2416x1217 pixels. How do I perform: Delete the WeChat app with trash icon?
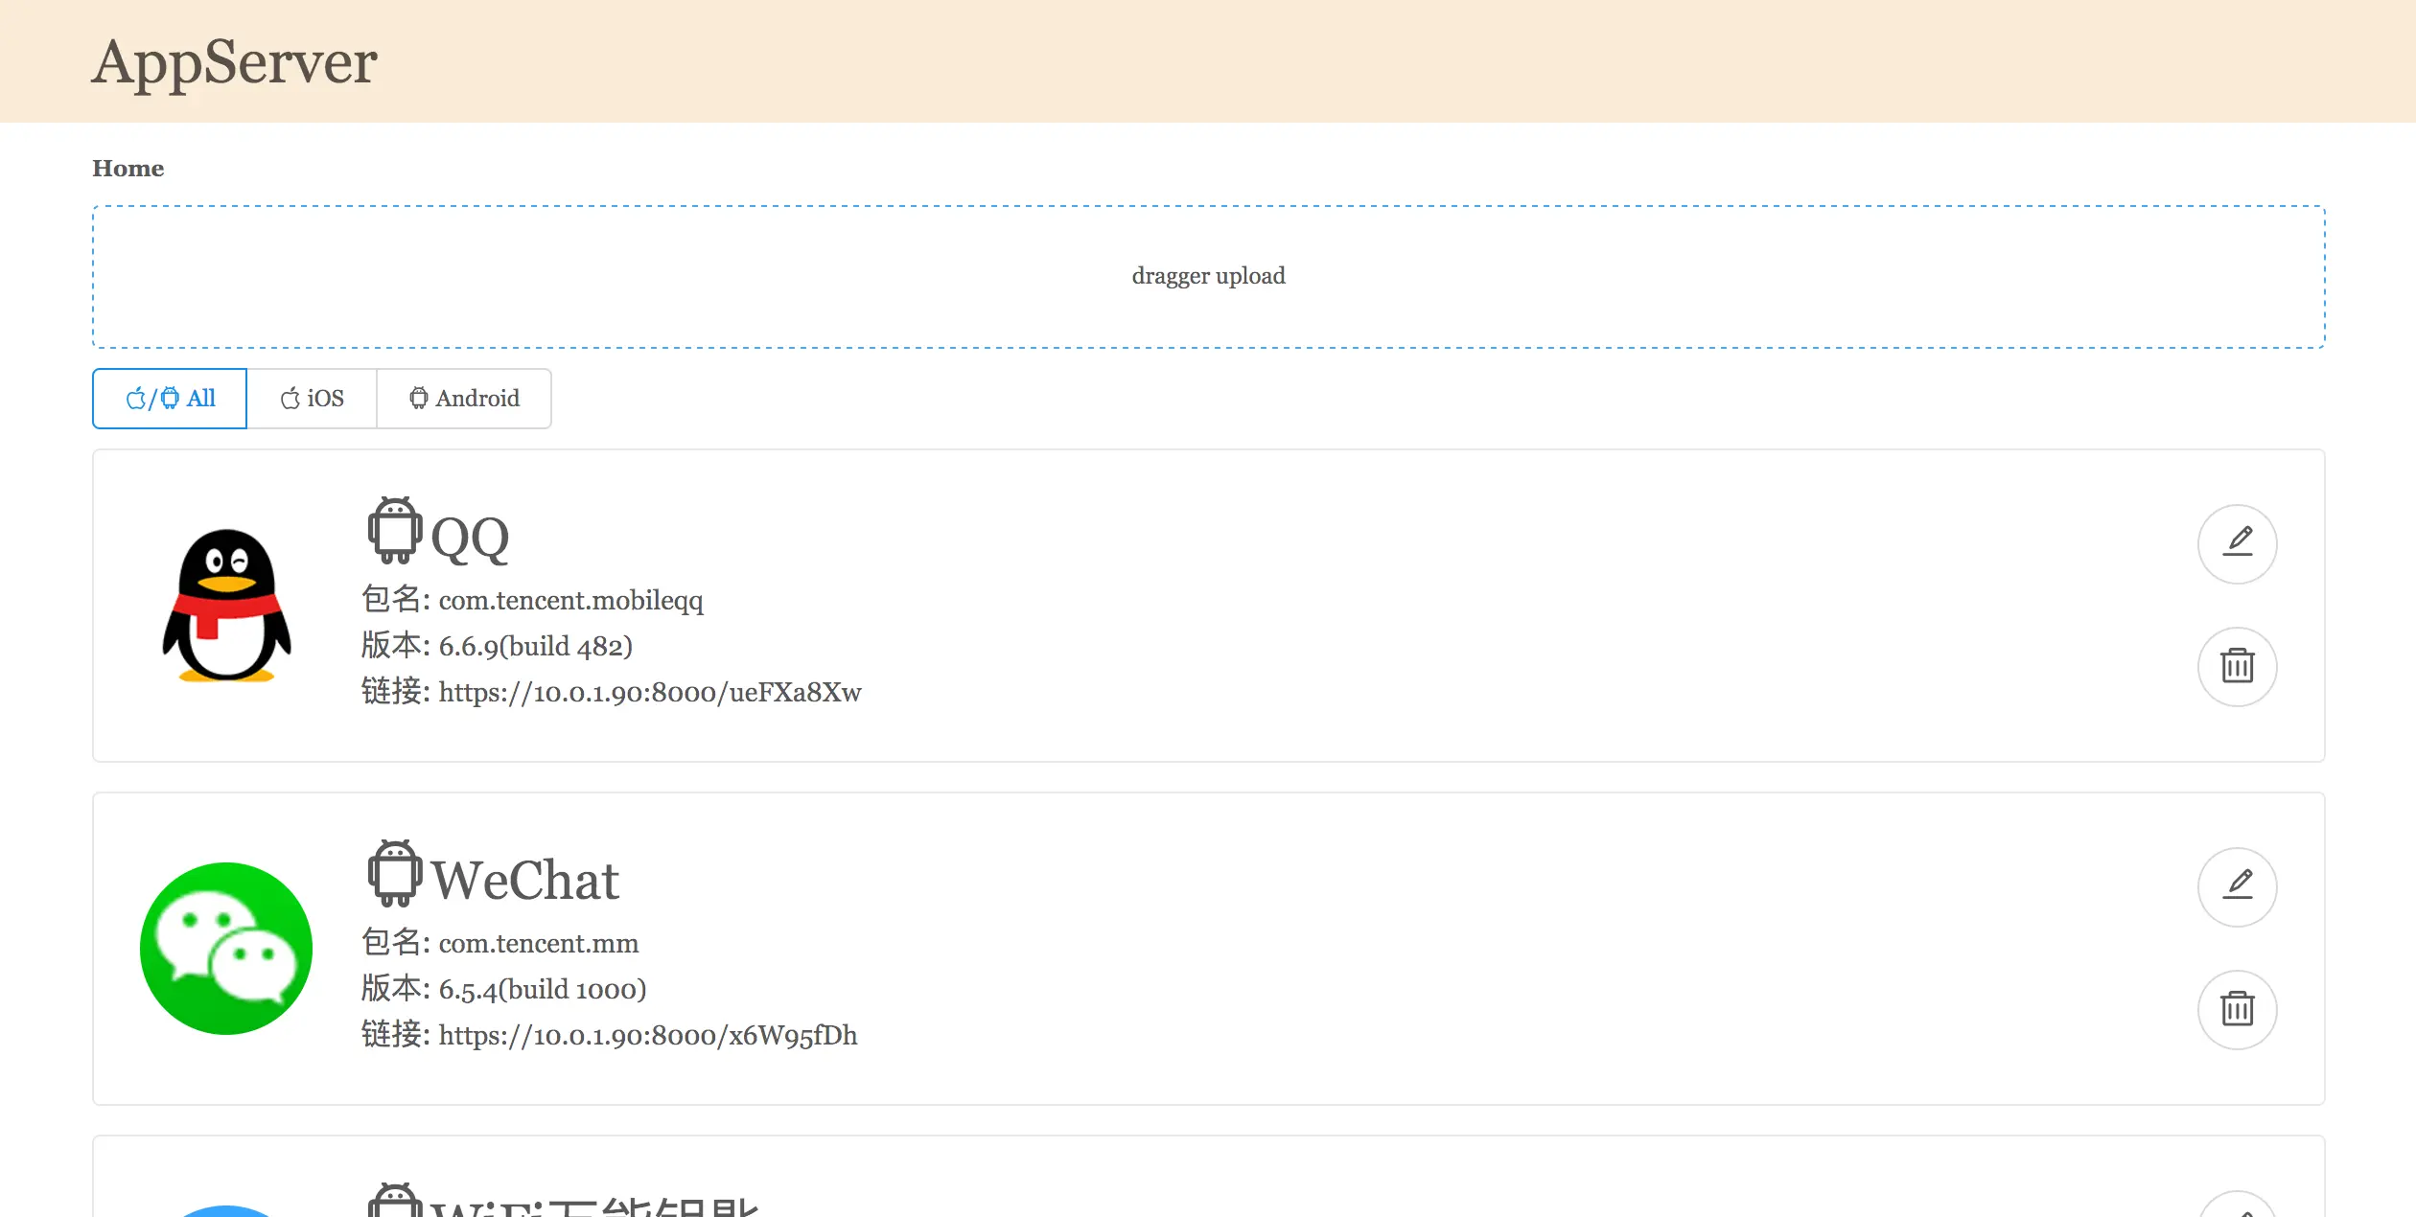coord(2237,1009)
